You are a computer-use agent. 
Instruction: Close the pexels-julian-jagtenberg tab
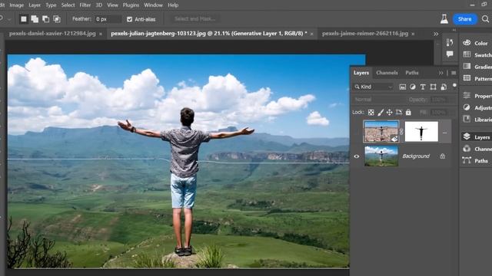point(311,34)
